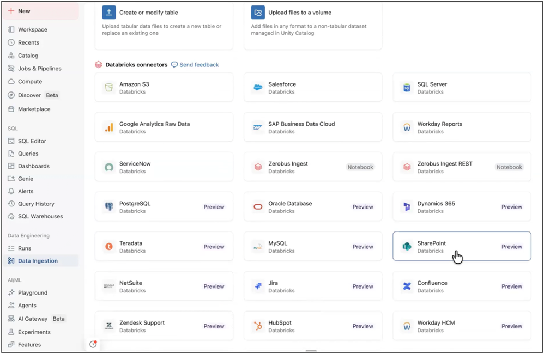Click the Amazon S3 bucket icon

tap(109, 88)
